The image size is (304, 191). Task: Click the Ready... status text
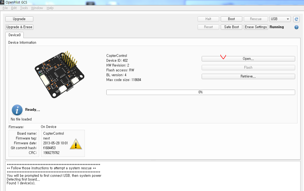(32, 110)
